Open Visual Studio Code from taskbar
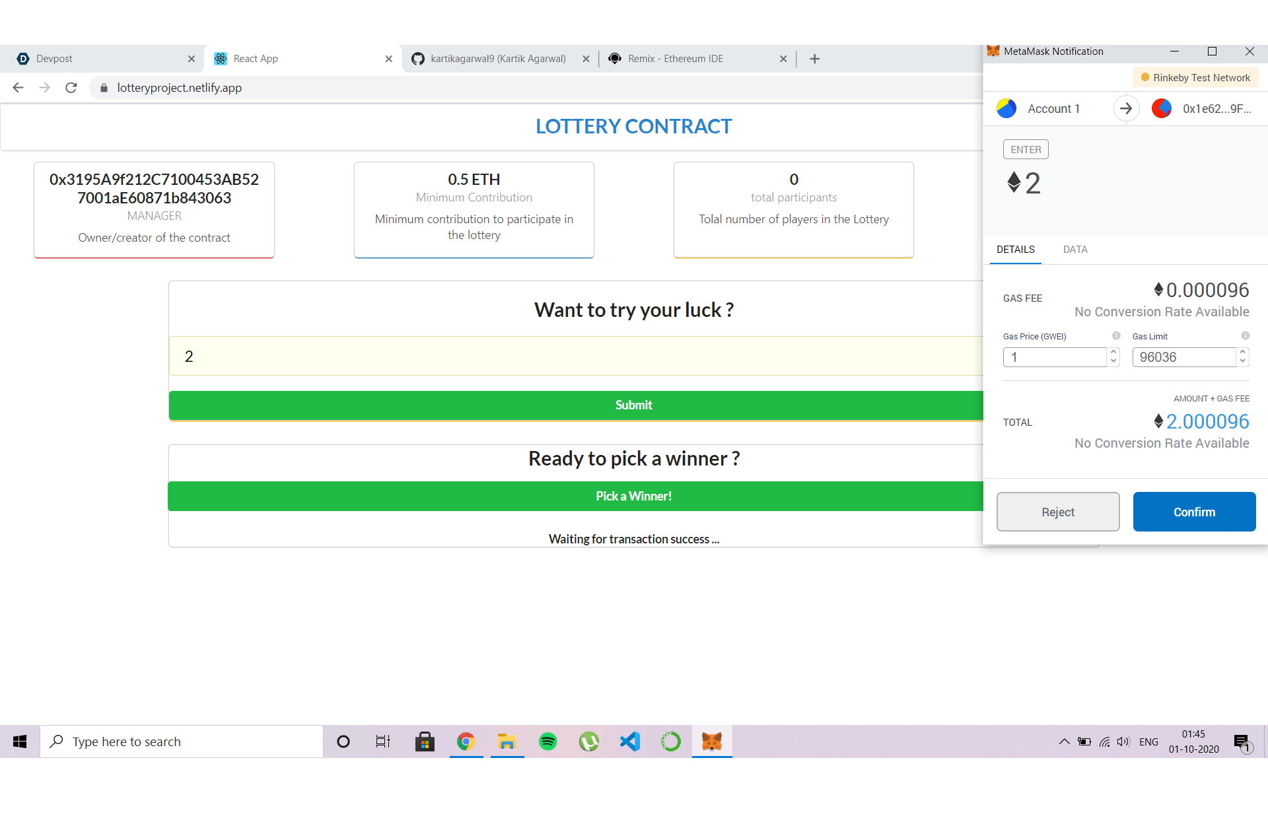Screen dimensions: 1268x828 [x=630, y=742]
